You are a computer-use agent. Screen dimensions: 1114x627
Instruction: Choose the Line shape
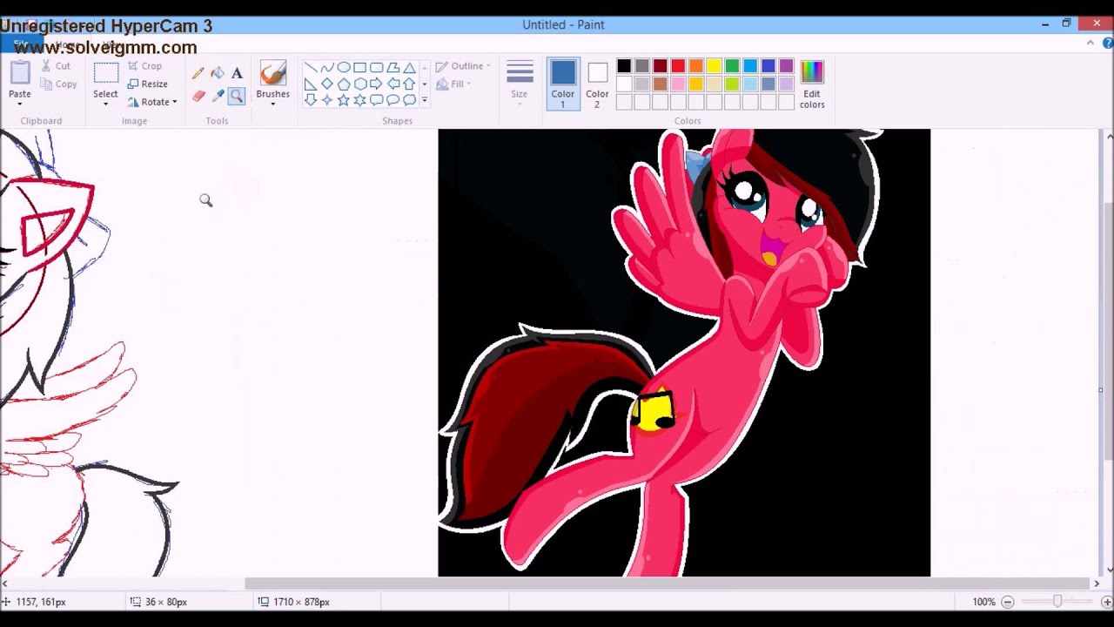coord(310,67)
